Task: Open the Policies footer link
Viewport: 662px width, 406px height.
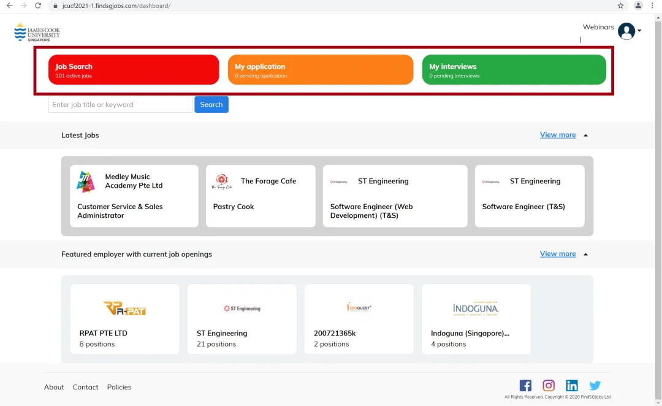Action: pyautogui.click(x=119, y=387)
